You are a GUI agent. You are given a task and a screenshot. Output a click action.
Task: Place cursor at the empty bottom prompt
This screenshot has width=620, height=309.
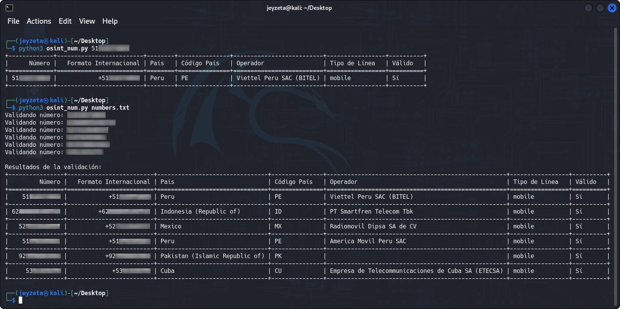(x=21, y=300)
